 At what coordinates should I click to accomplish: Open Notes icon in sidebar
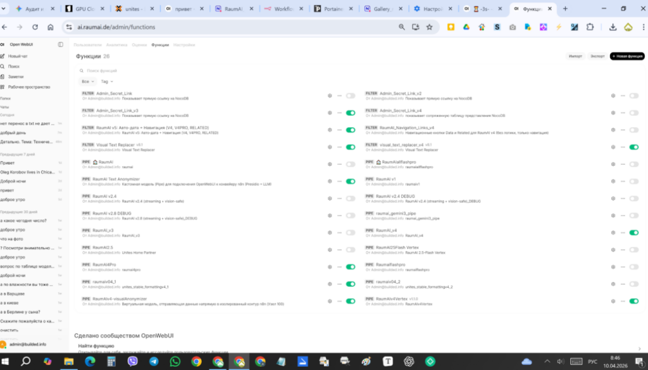click(3, 77)
